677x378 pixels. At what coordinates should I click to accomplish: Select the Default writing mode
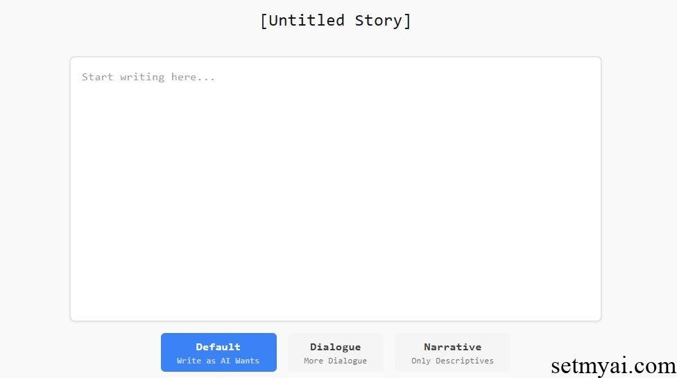[x=218, y=352]
